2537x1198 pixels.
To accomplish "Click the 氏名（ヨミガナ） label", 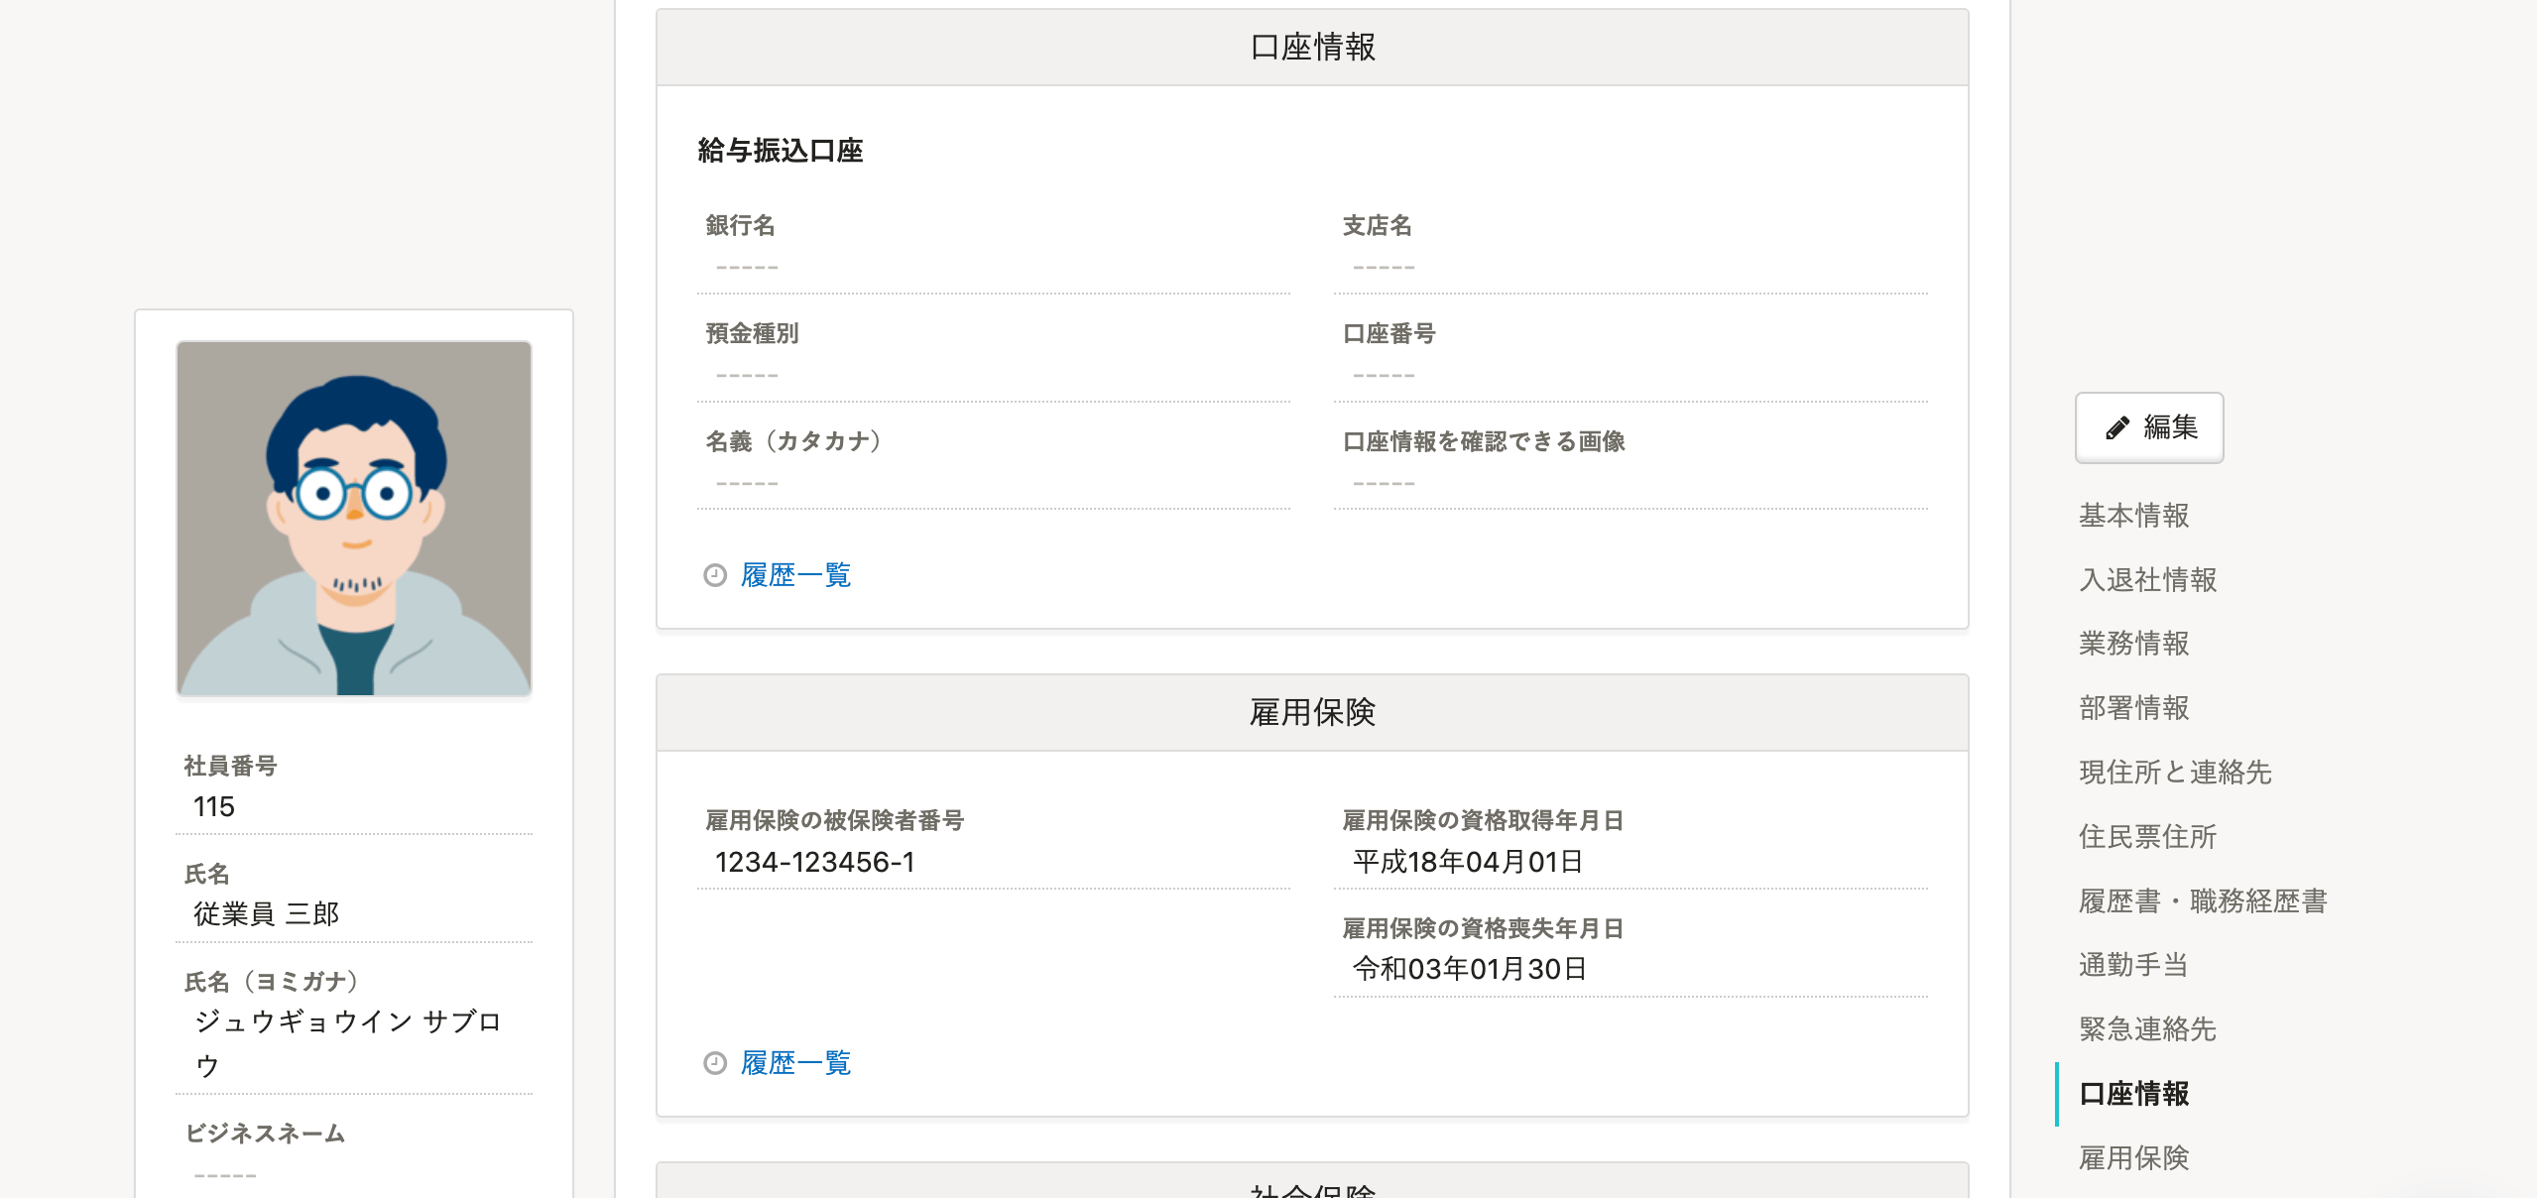I will click(x=272, y=982).
